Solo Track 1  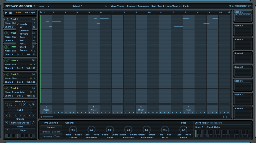tap(34, 23)
